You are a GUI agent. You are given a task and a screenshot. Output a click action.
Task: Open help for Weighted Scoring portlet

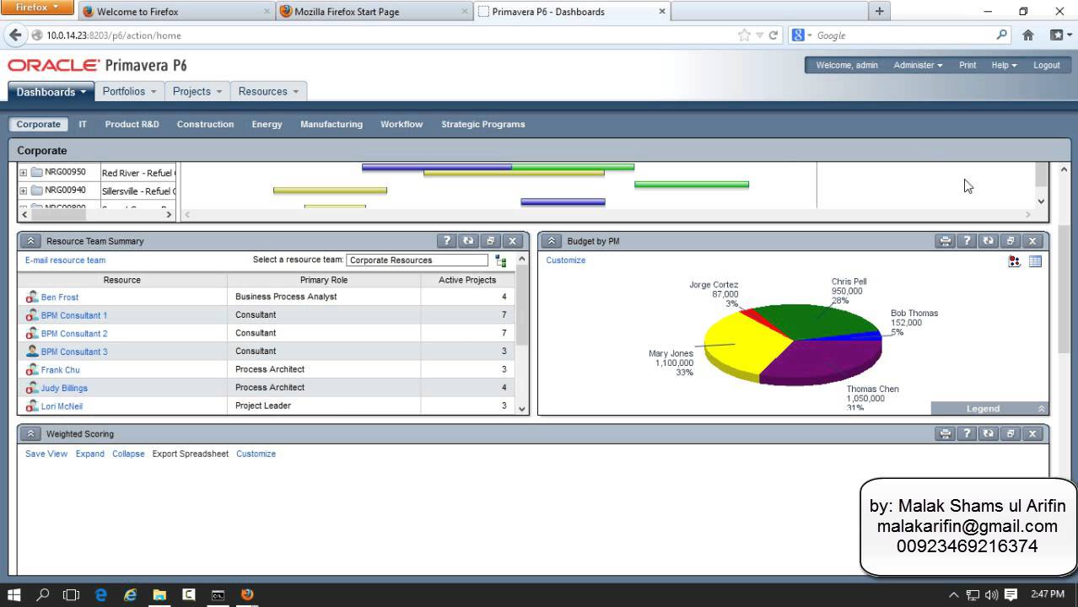[x=968, y=434]
